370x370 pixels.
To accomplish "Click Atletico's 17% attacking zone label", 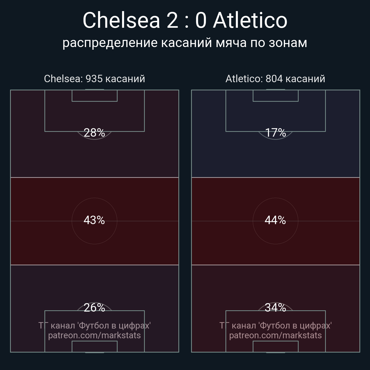I will click(275, 133).
